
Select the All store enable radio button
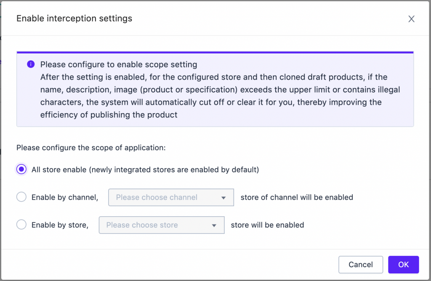21,169
